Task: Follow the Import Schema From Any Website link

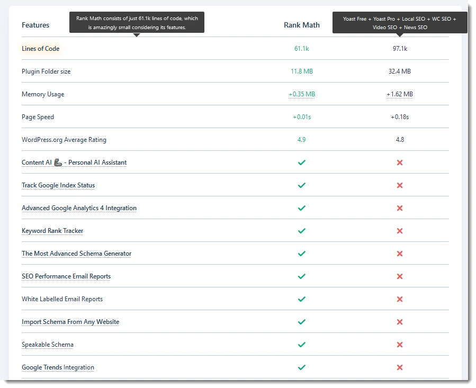Action: tap(70, 322)
